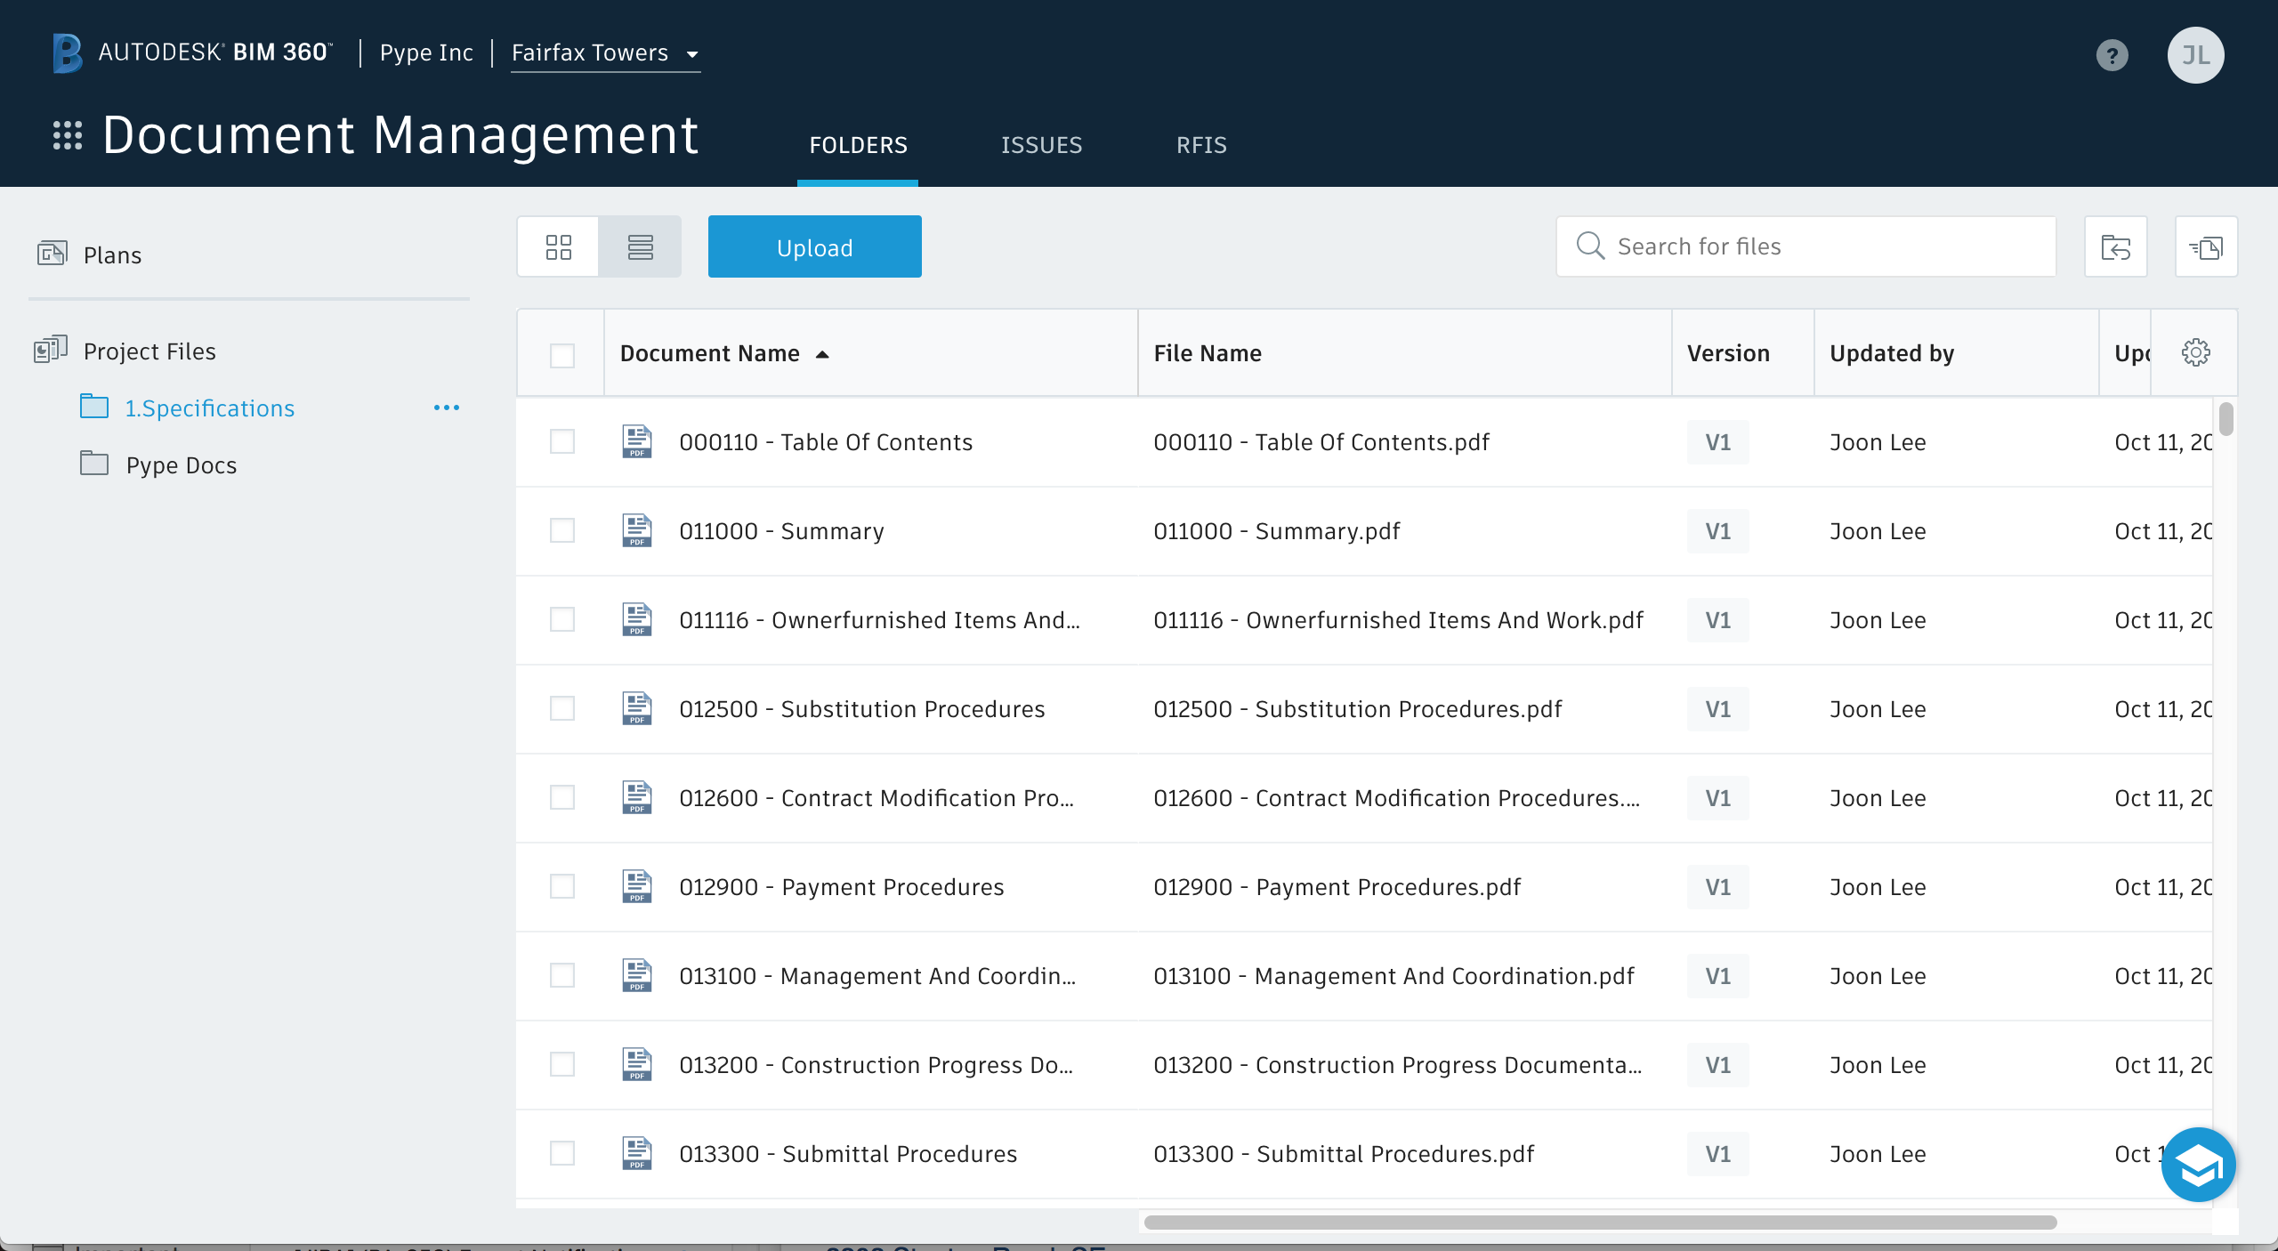Open 1.Specifications folder more options menu
The image size is (2278, 1251).
click(446, 408)
